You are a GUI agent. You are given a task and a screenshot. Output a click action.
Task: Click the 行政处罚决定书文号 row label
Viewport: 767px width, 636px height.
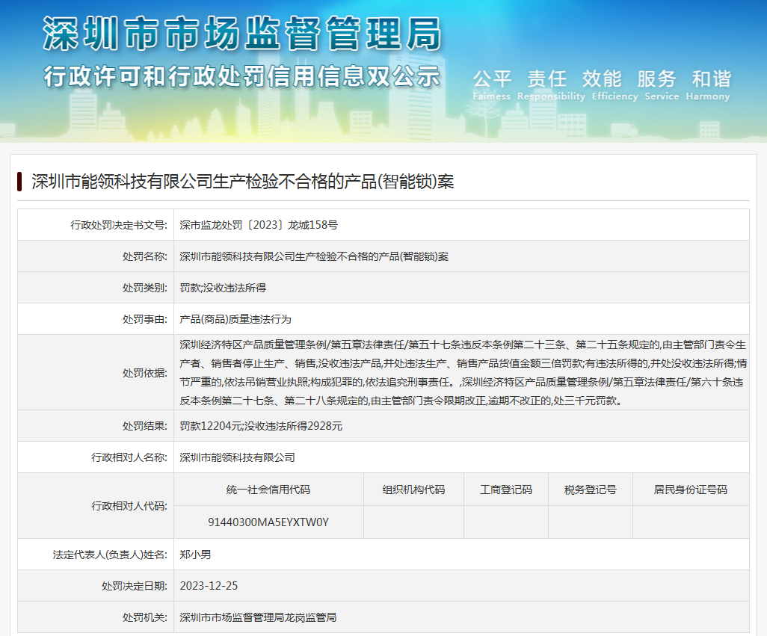tap(119, 225)
